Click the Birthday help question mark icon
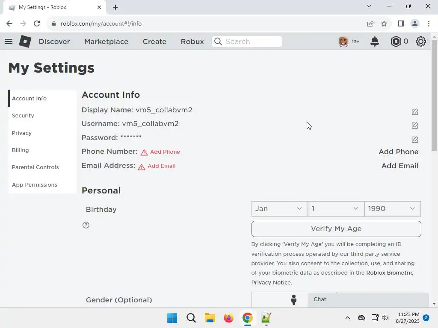 pyautogui.click(x=86, y=225)
